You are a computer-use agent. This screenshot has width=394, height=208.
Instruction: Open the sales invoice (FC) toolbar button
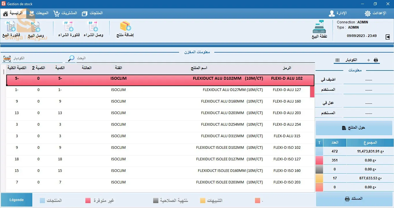point(12,29)
